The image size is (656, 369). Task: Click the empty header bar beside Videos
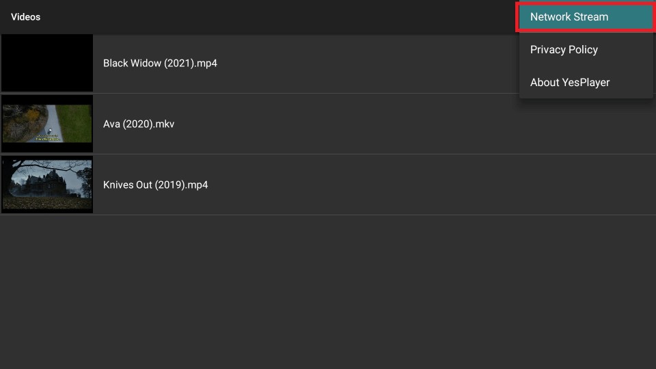point(272,16)
